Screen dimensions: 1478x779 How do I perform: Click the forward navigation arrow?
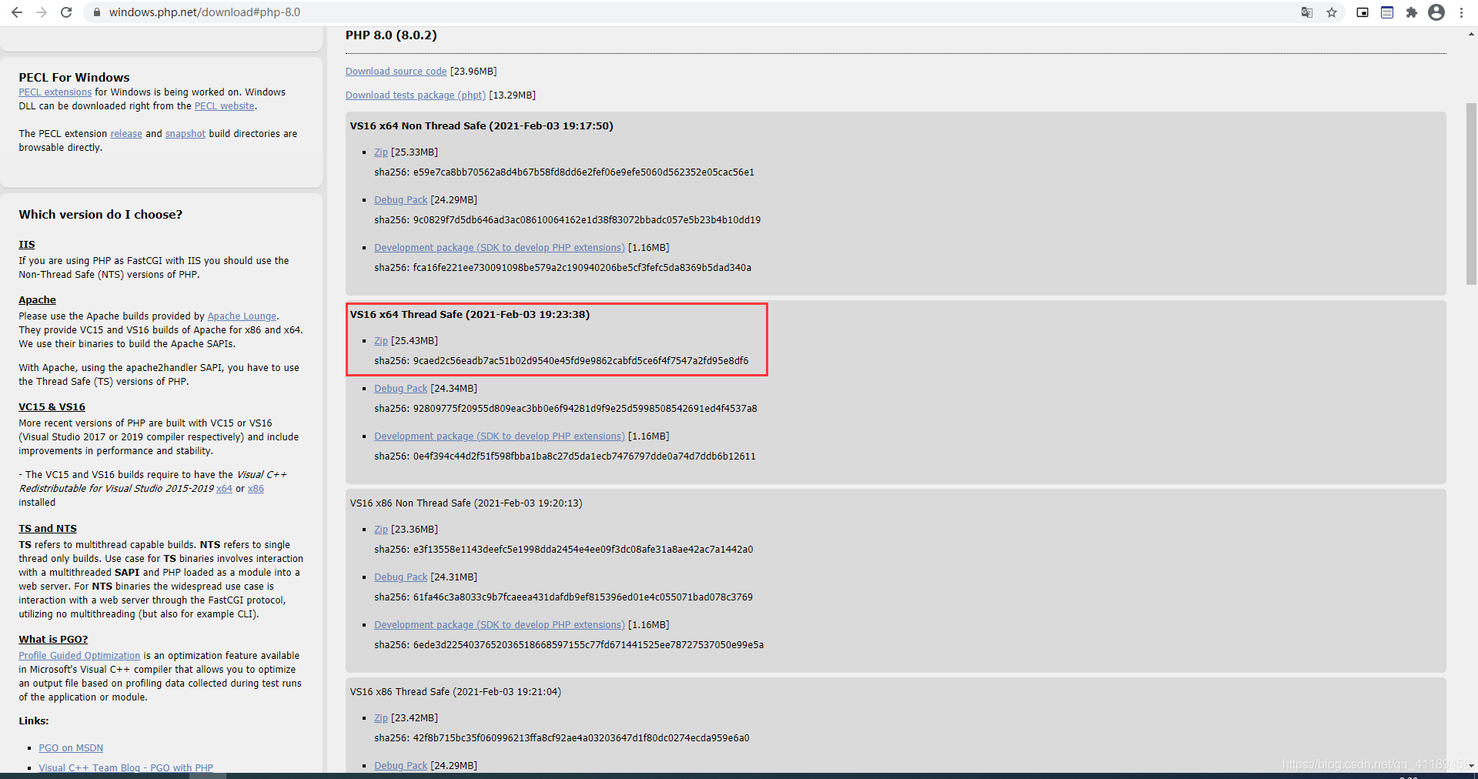[x=42, y=12]
